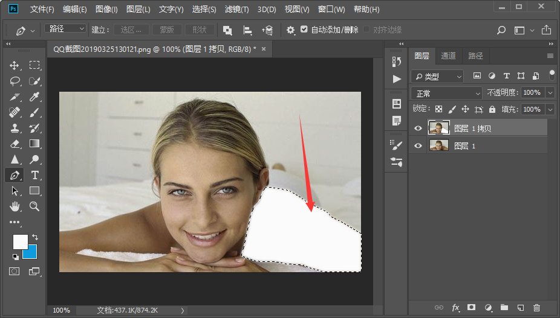
Task: Switch to the 路径 tab
Action: pyautogui.click(x=475, y=56)
